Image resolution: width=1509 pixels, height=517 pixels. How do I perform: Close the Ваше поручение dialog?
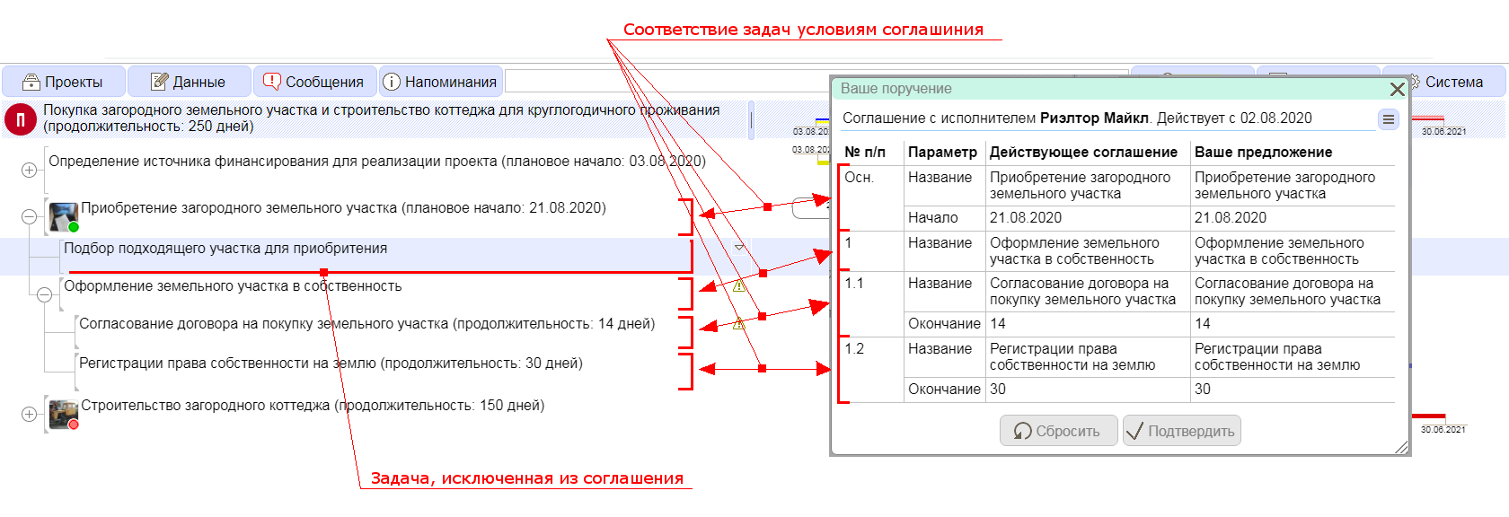tap(1397, 89)
